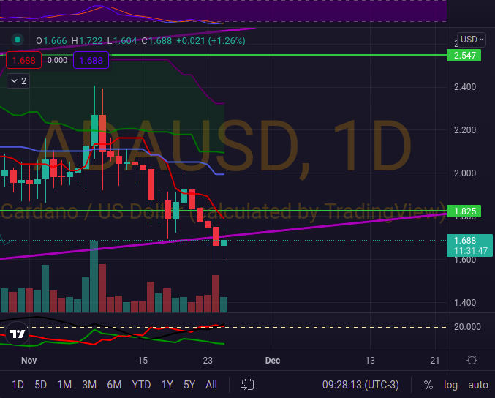Image resolution: width=495 pixels, height=398 pixels.
Task: Toggle percent scale mode
Action: pos(428,385)
